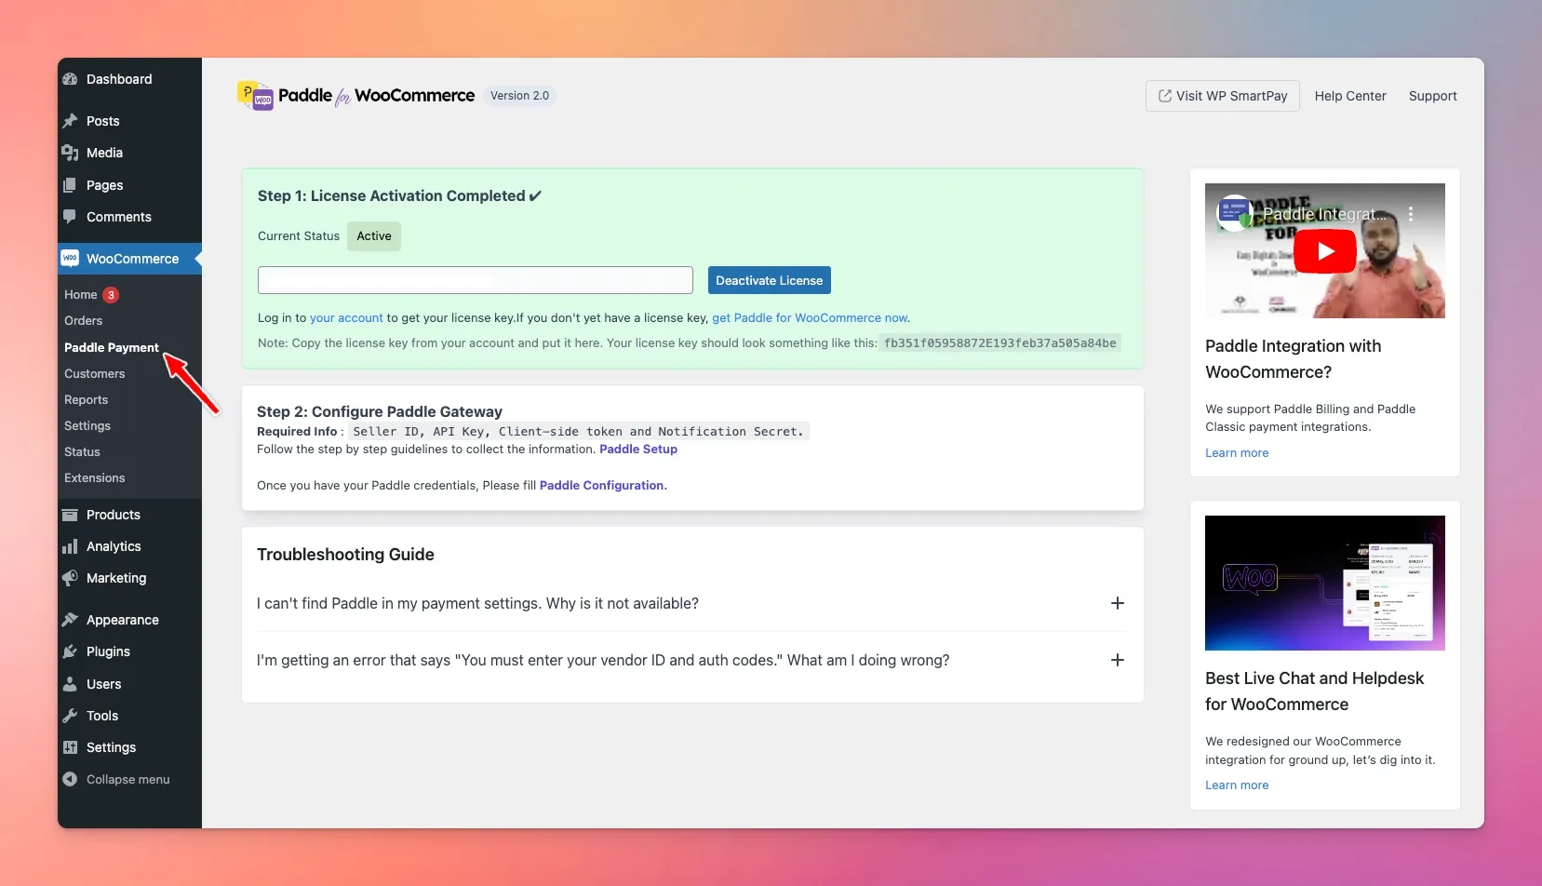Click the red notification badge next to Home

click(x=111, y=295)
